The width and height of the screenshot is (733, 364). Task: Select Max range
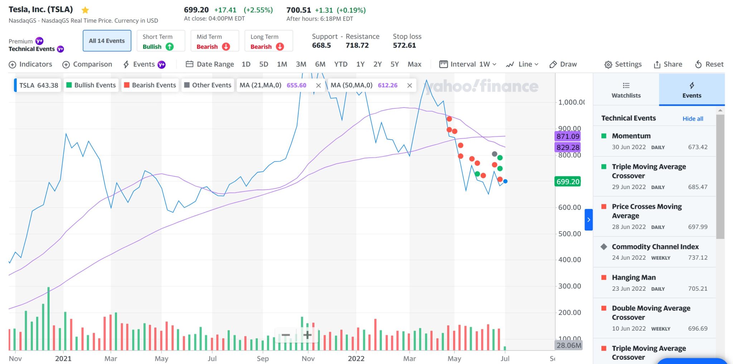click(414, 64)
